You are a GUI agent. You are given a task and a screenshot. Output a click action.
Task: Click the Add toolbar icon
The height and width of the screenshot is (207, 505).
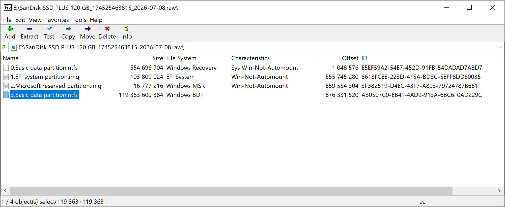(x=10, y=29)
